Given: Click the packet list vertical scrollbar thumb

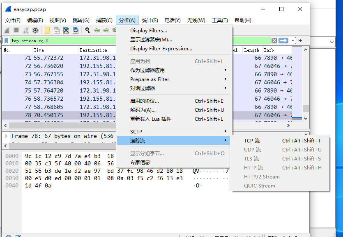Looking at the screenshot, I should point(306,108).
